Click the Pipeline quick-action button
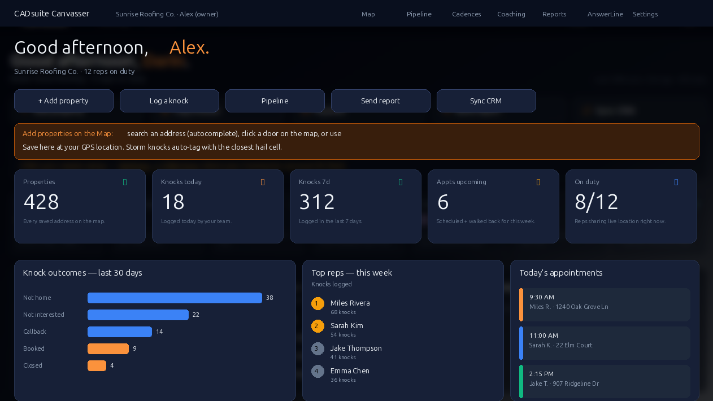 (275, 101)
